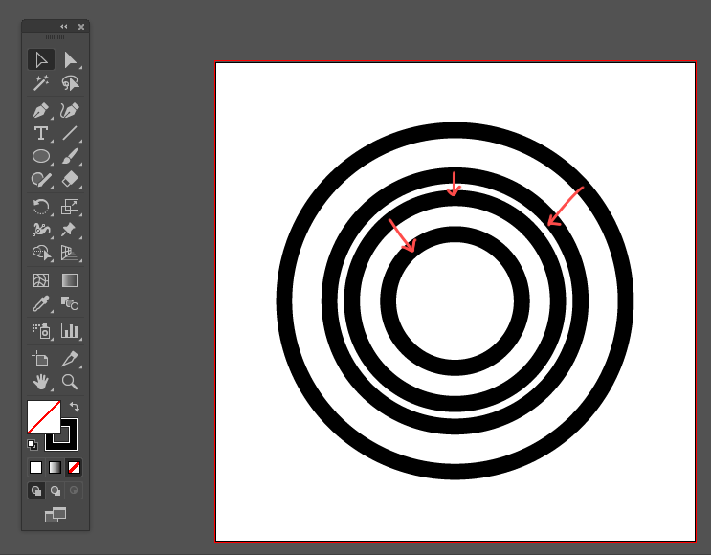Choose the Eraser tool

(x=70, y=179)
